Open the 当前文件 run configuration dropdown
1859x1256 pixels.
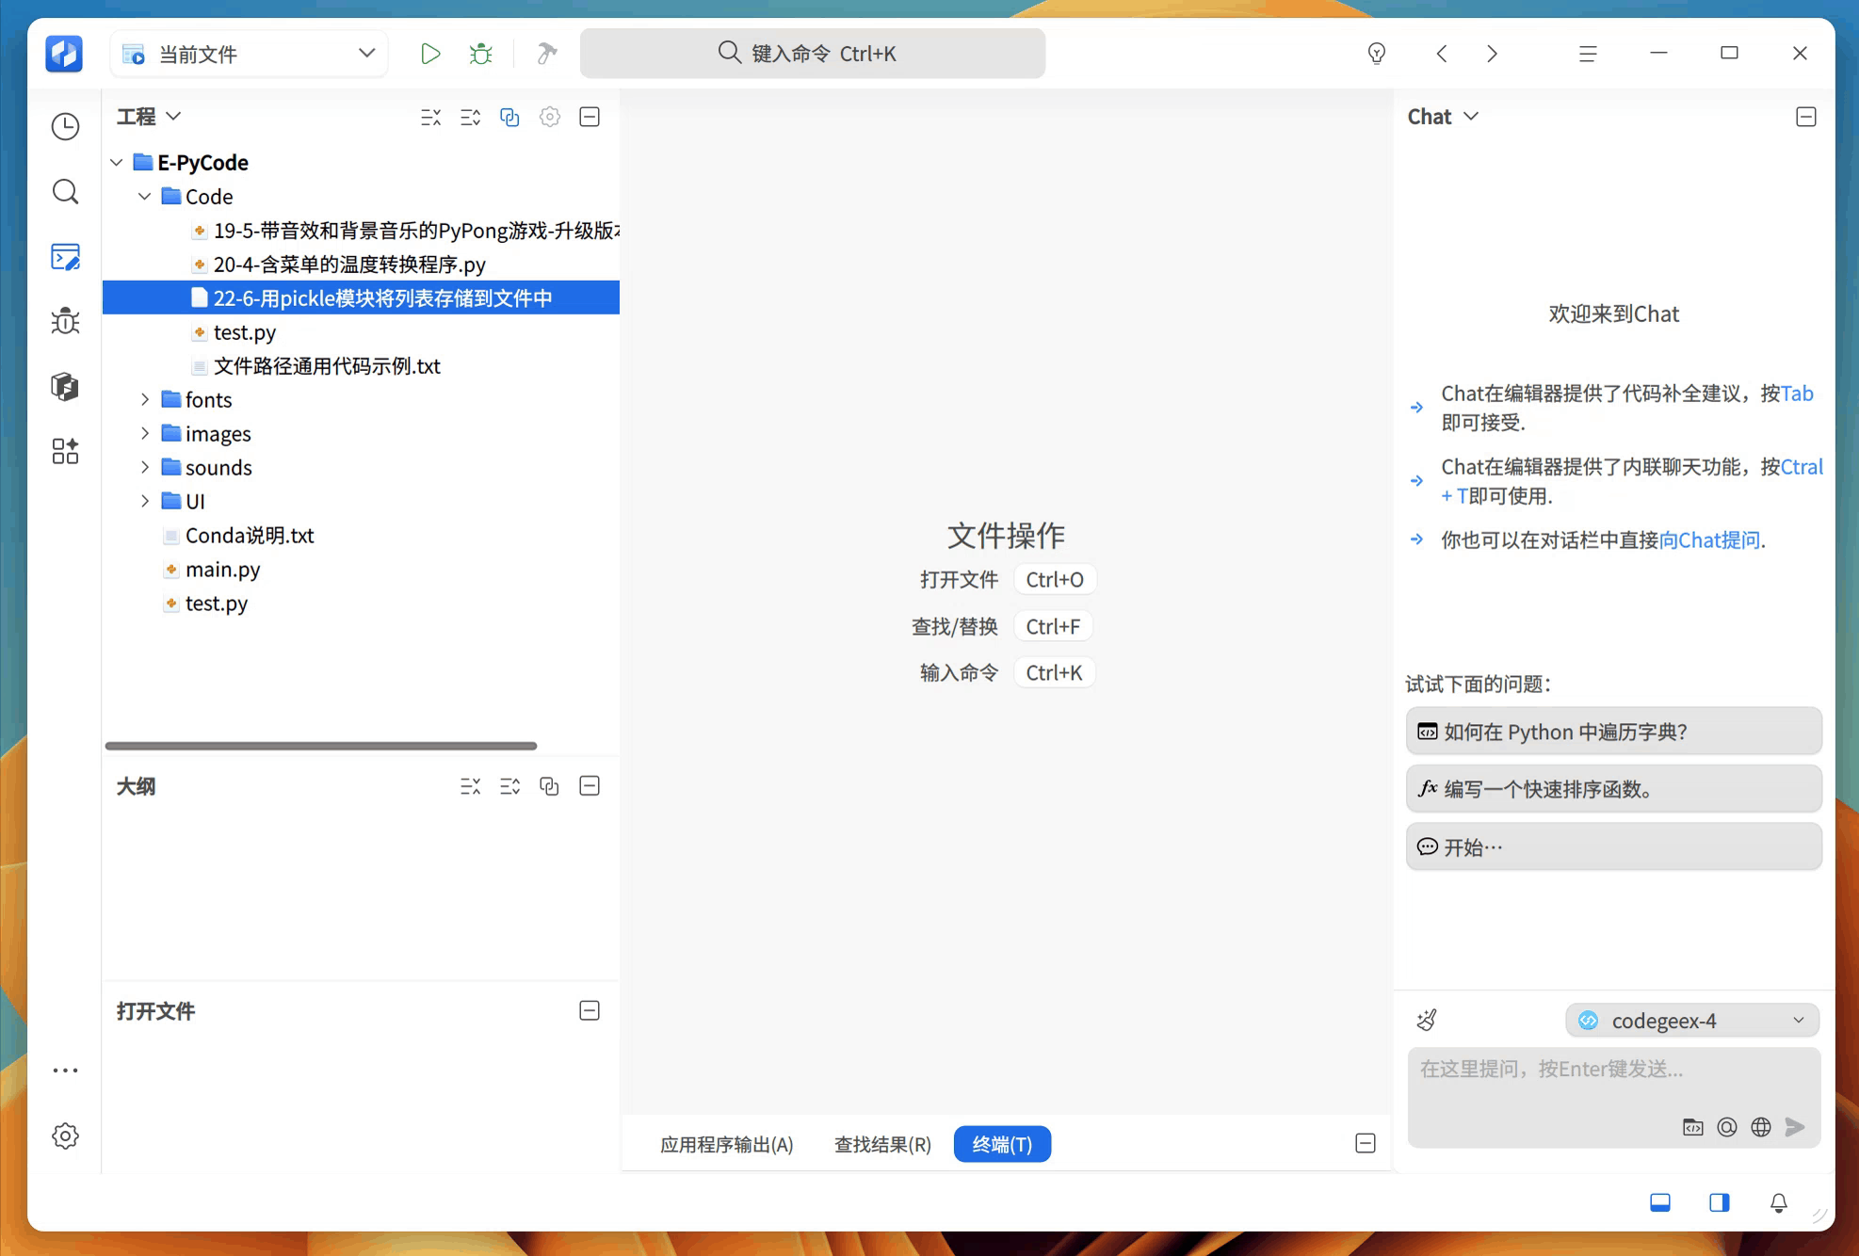point(250,54)
